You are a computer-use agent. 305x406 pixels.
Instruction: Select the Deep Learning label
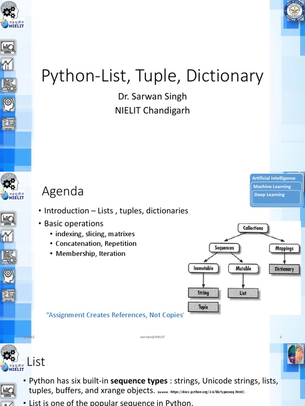(x=269, y=195)
